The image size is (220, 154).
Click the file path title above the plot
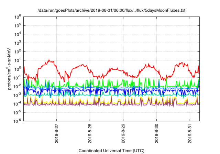coord(111,10)
